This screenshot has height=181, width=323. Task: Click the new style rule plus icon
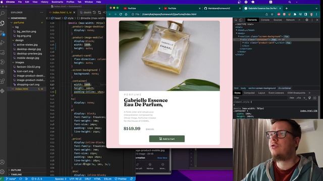click(x=304, y=98)
